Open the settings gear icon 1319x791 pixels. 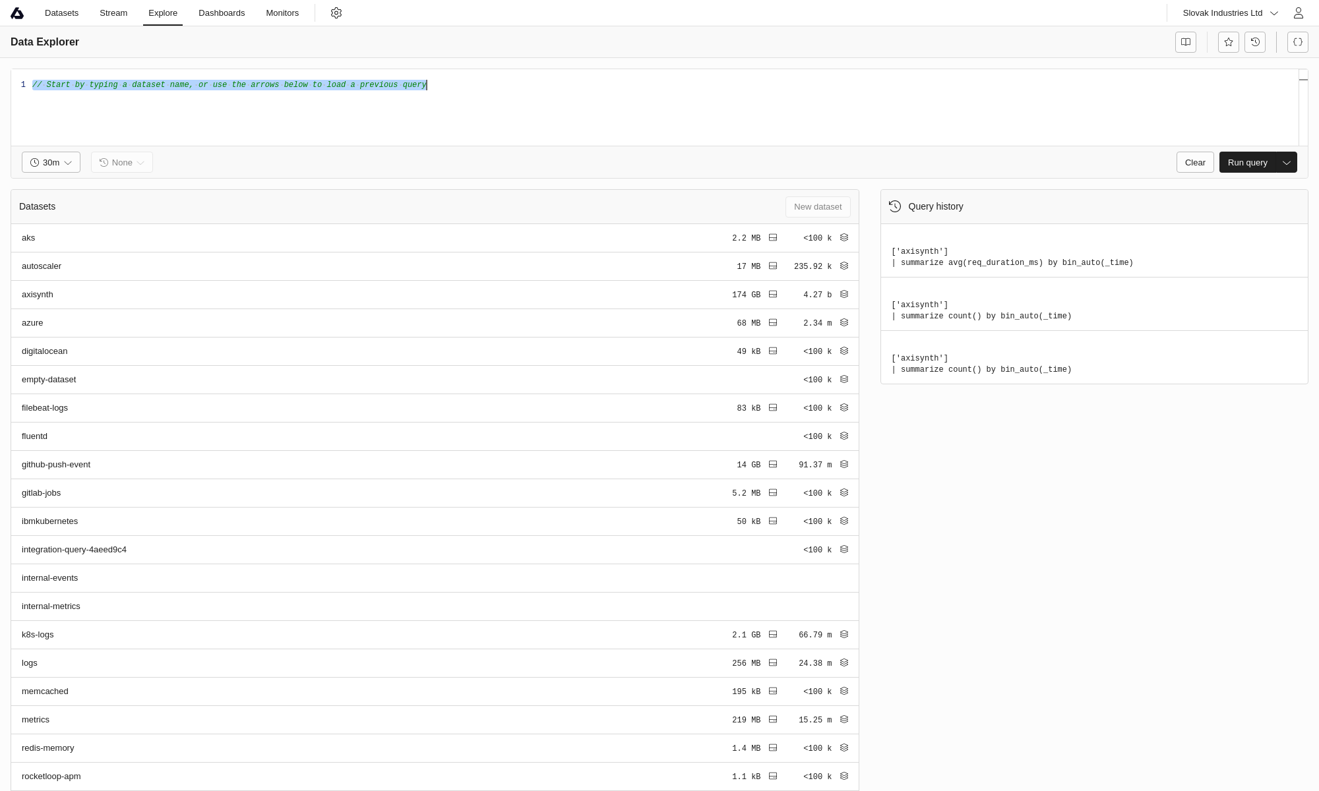click(x=336, y=13)
